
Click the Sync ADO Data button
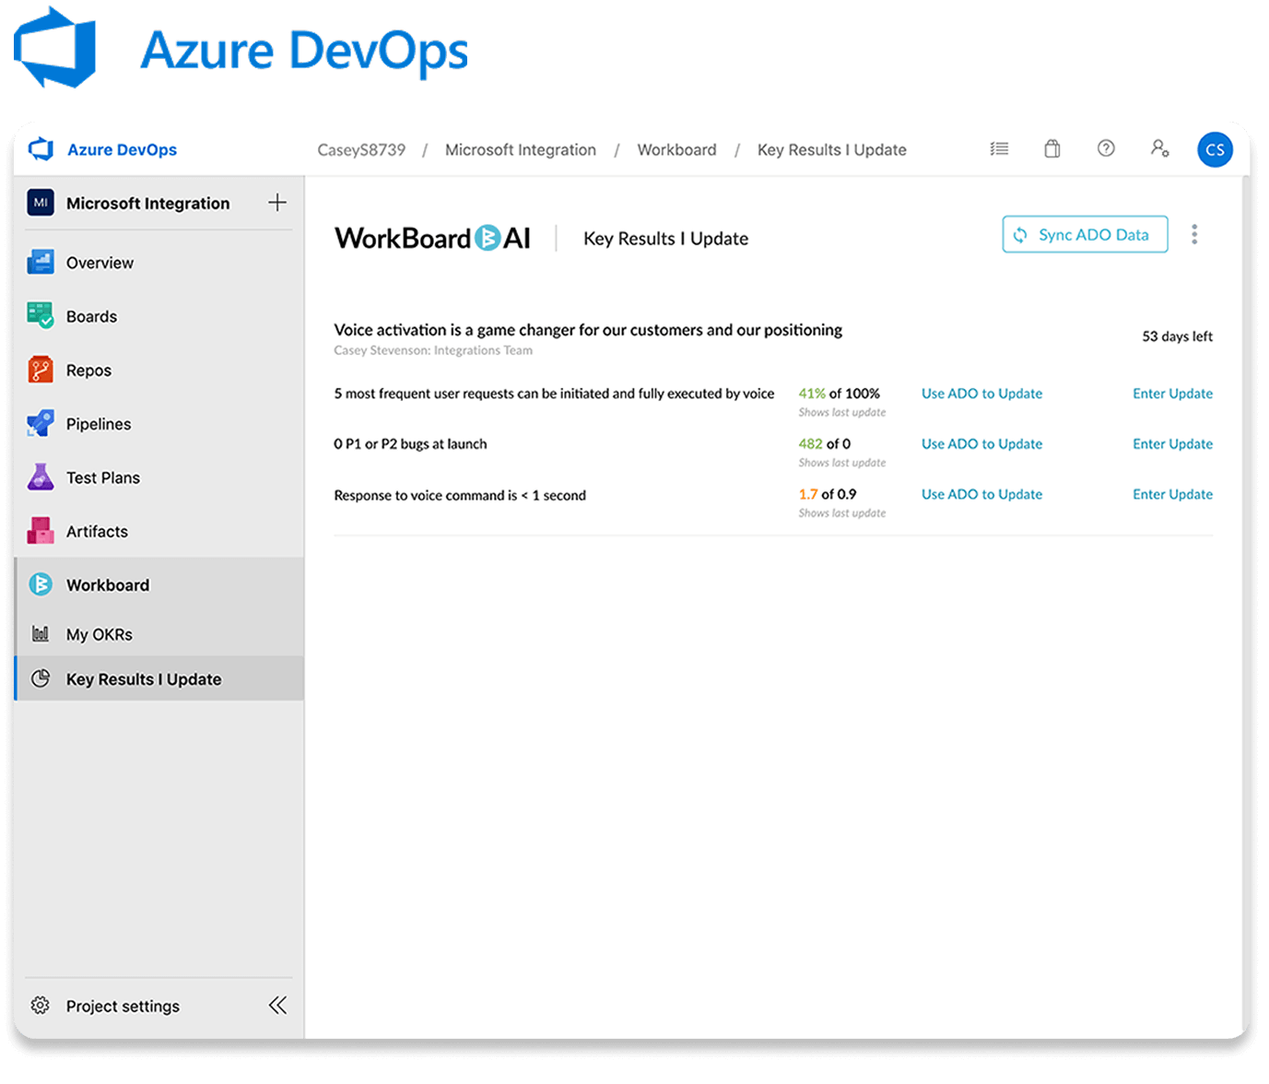[x=1085, y=234]
